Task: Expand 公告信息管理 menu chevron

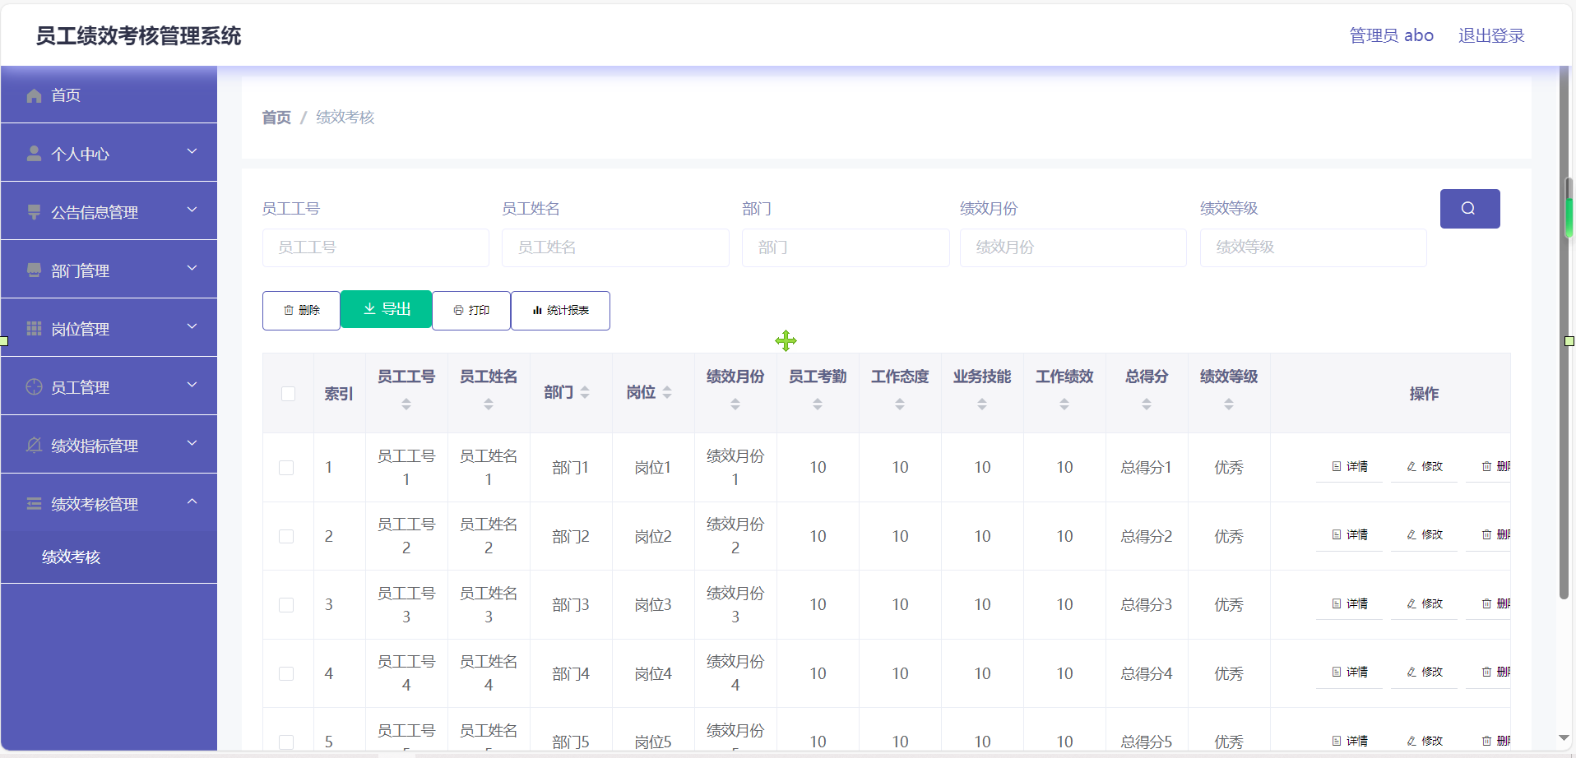Action: pos(192,210)
